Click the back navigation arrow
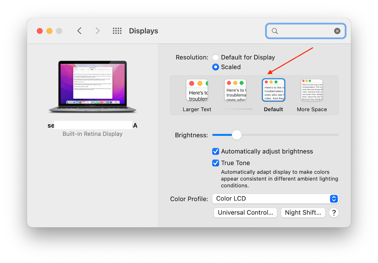378x263 pixels. (x=79, y=31)
